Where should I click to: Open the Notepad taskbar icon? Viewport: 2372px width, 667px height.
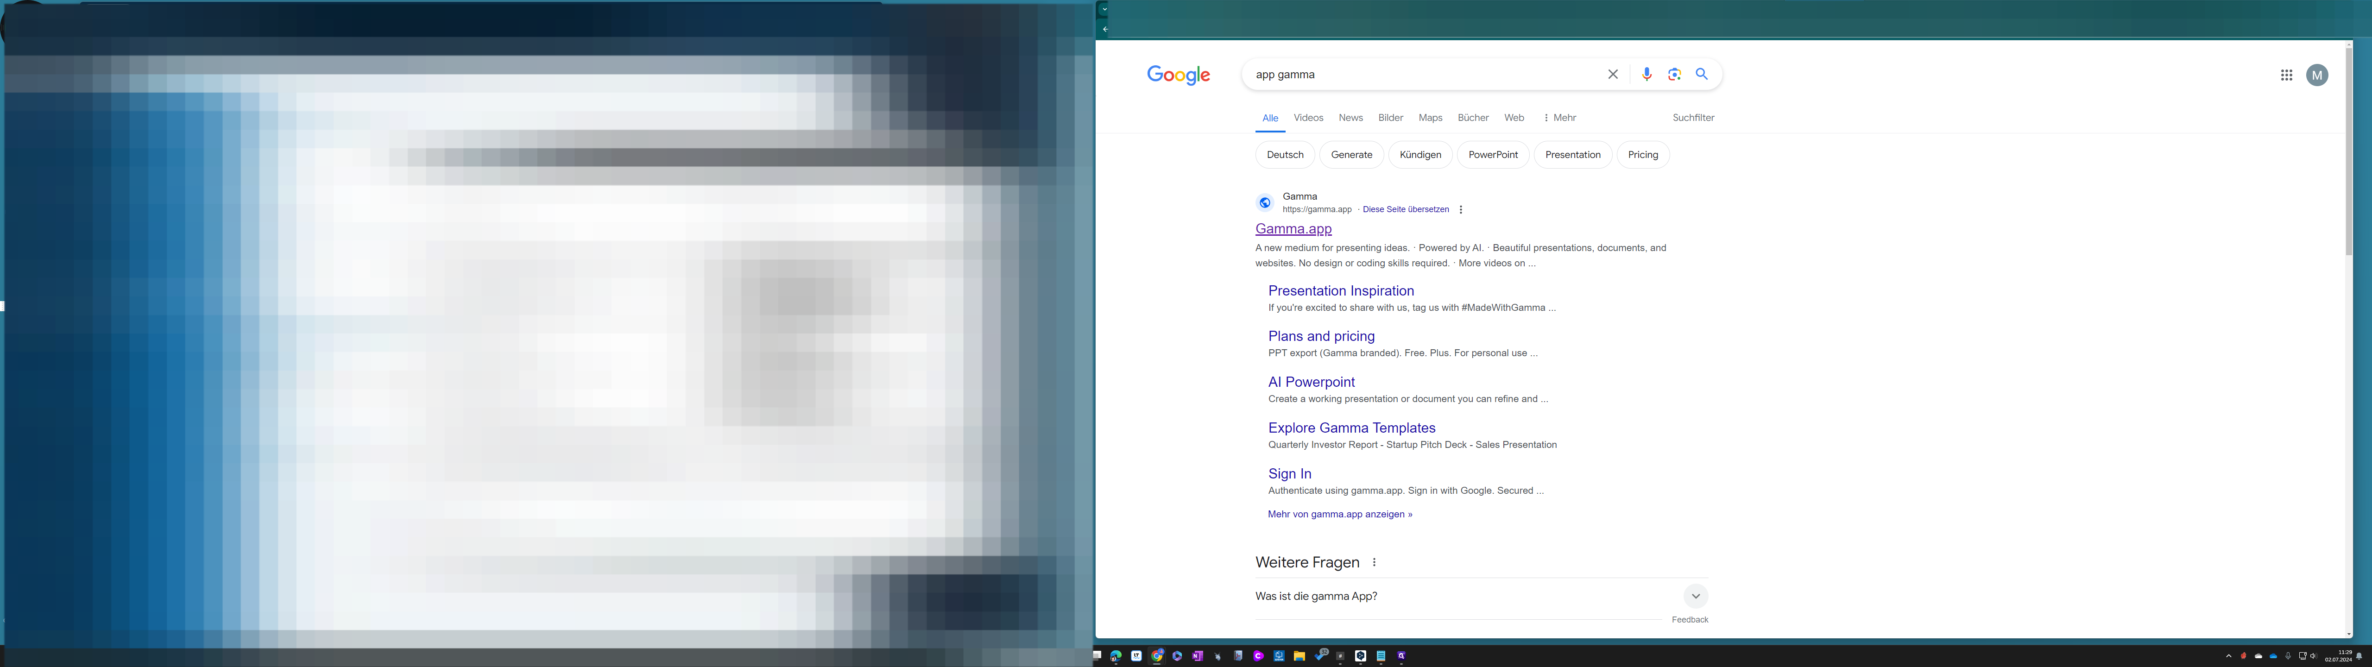[1380, 656]
